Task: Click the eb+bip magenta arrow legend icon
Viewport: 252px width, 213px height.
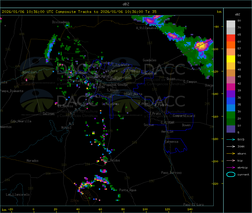Action: [231, 168]
